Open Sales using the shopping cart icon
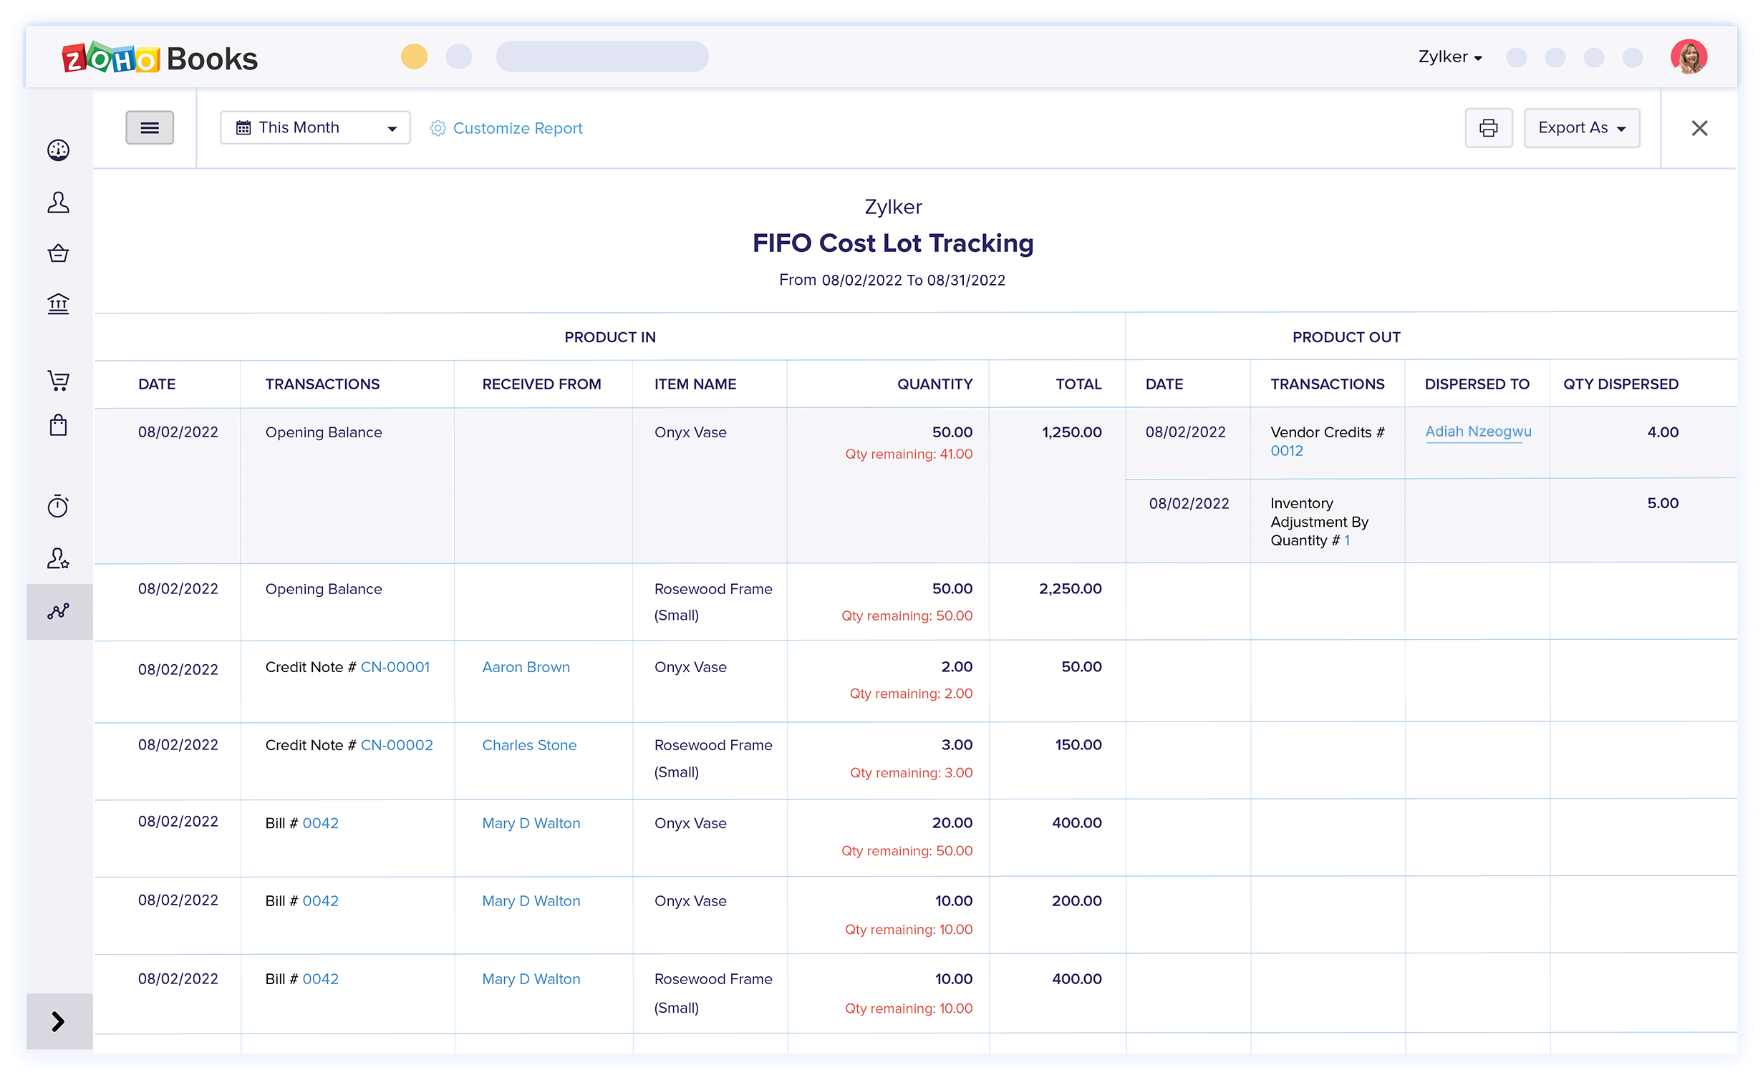 59,381
